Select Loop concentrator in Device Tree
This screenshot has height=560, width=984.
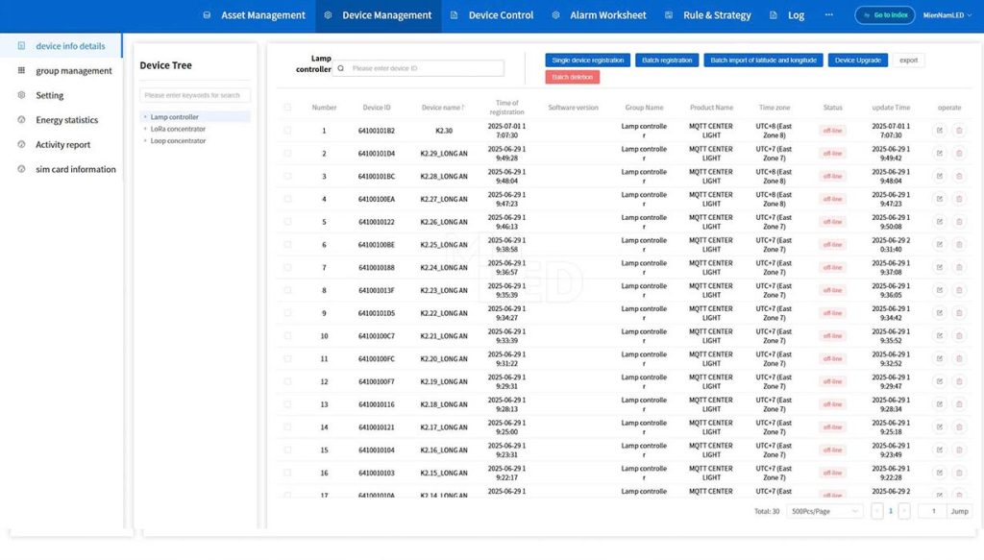click(178, 140)
